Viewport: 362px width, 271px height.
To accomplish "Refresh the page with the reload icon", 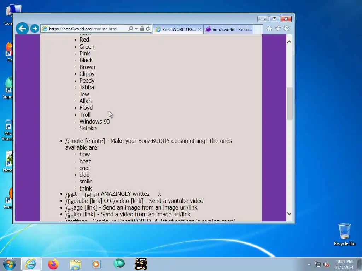I will pos(148,29).
